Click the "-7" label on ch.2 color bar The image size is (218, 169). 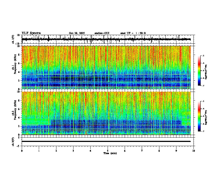203,131
